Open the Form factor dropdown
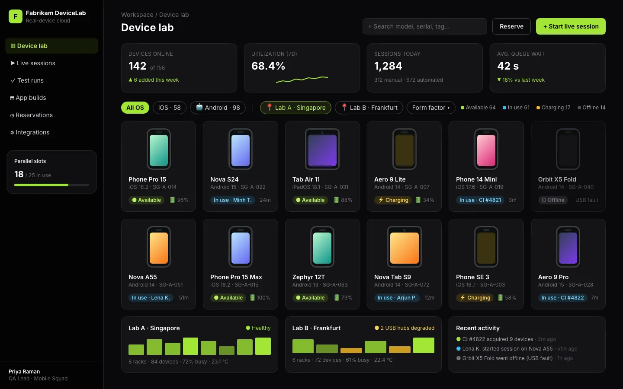 [x=431, y=108]
